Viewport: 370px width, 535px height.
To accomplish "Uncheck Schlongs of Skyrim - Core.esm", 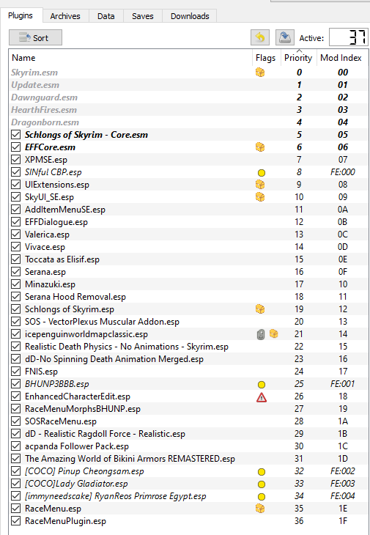I will 15,135.
